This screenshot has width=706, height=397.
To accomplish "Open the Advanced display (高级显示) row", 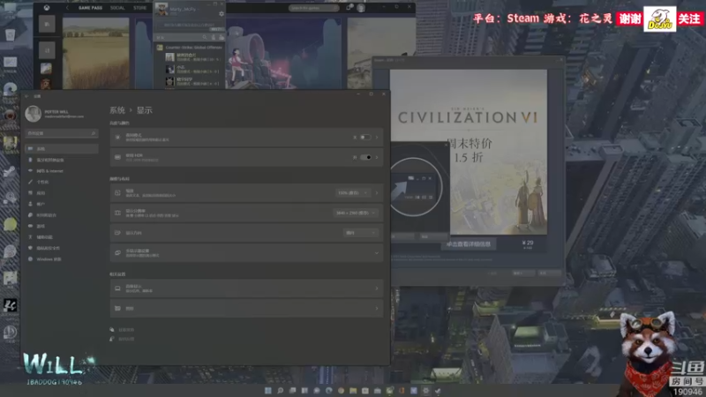I will [246, 288].
